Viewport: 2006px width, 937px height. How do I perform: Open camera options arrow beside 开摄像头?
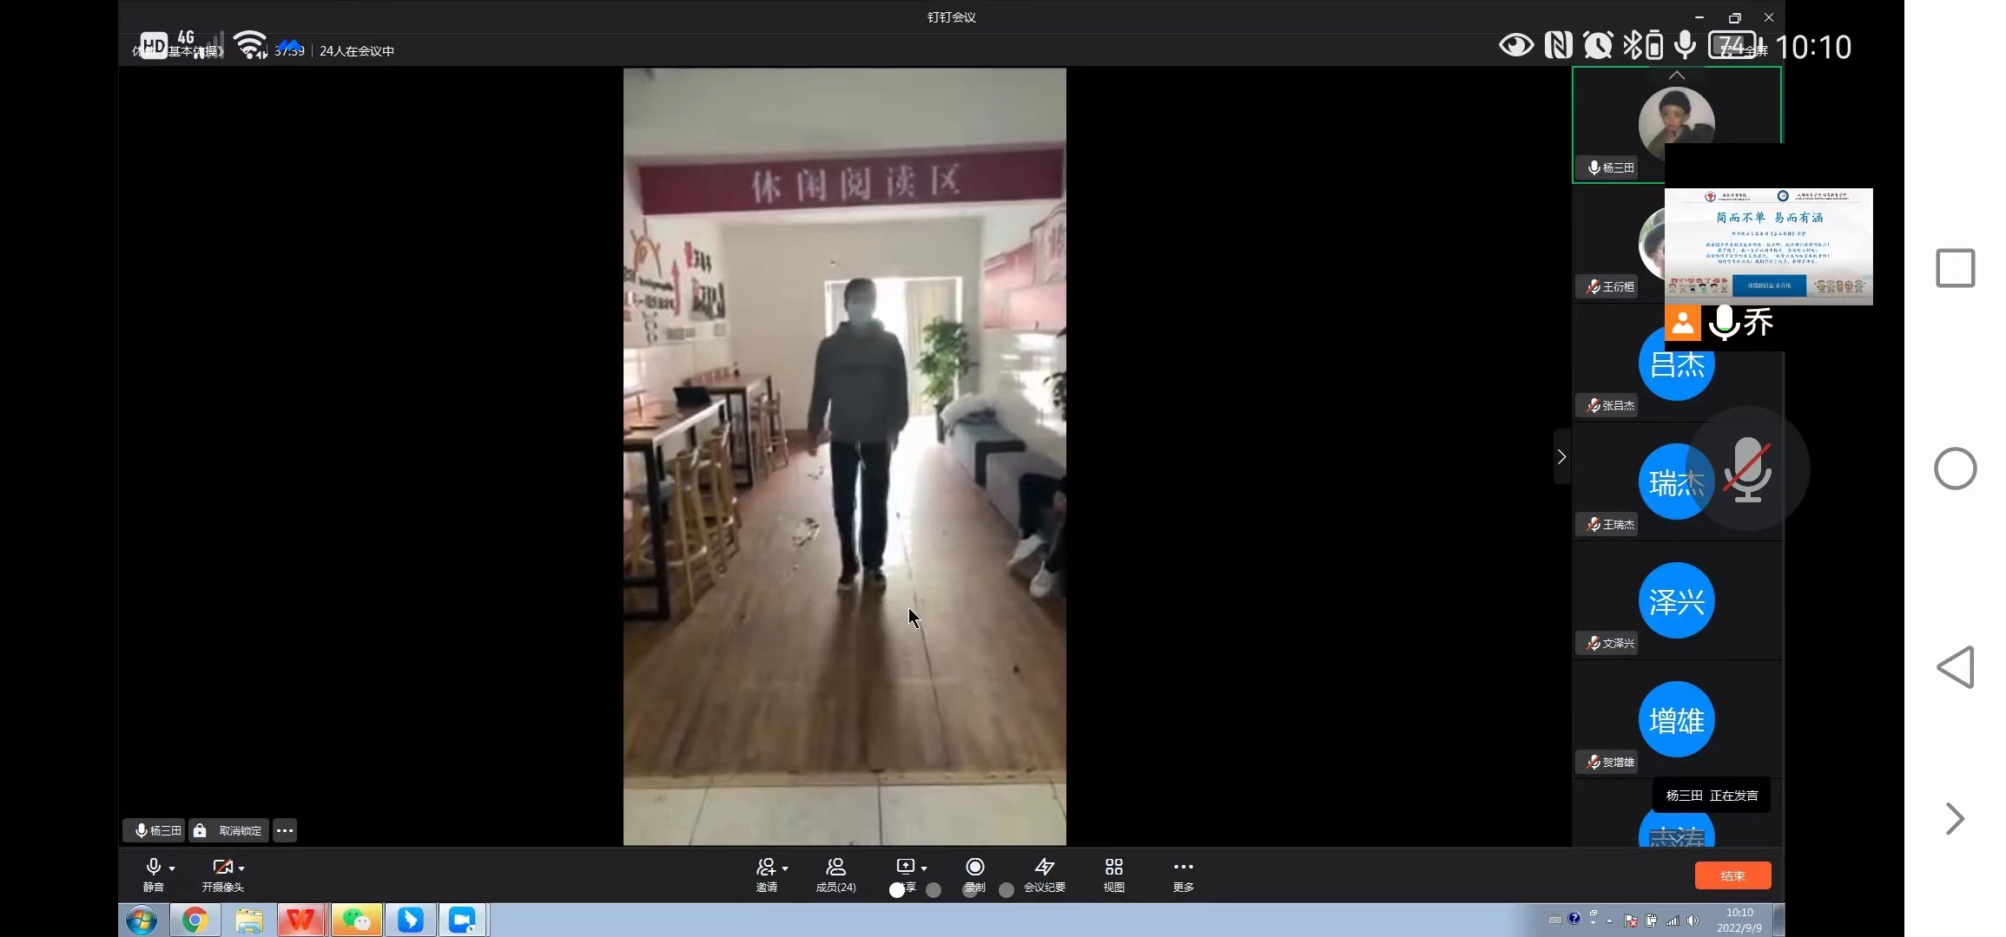click(x=241, y=868)
